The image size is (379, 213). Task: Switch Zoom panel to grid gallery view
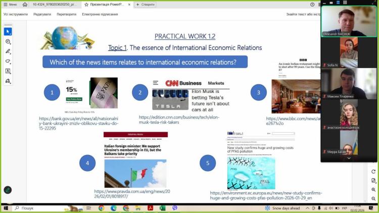point(345,3)
